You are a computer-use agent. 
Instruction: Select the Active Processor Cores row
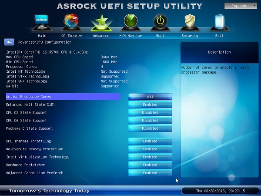(63, 97)
